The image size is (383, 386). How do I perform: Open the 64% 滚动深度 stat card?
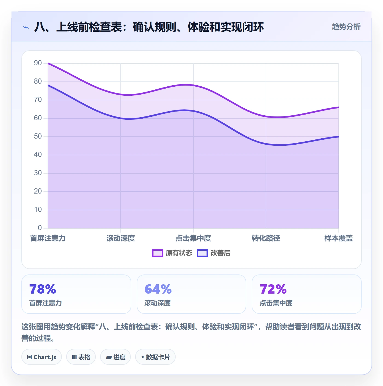pos(191,294)
